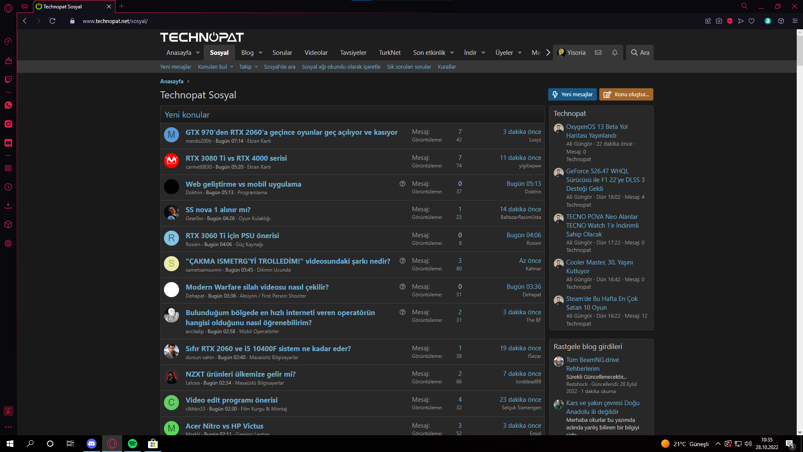Open Twitch icon in Opera sidebar

(8, 80)
